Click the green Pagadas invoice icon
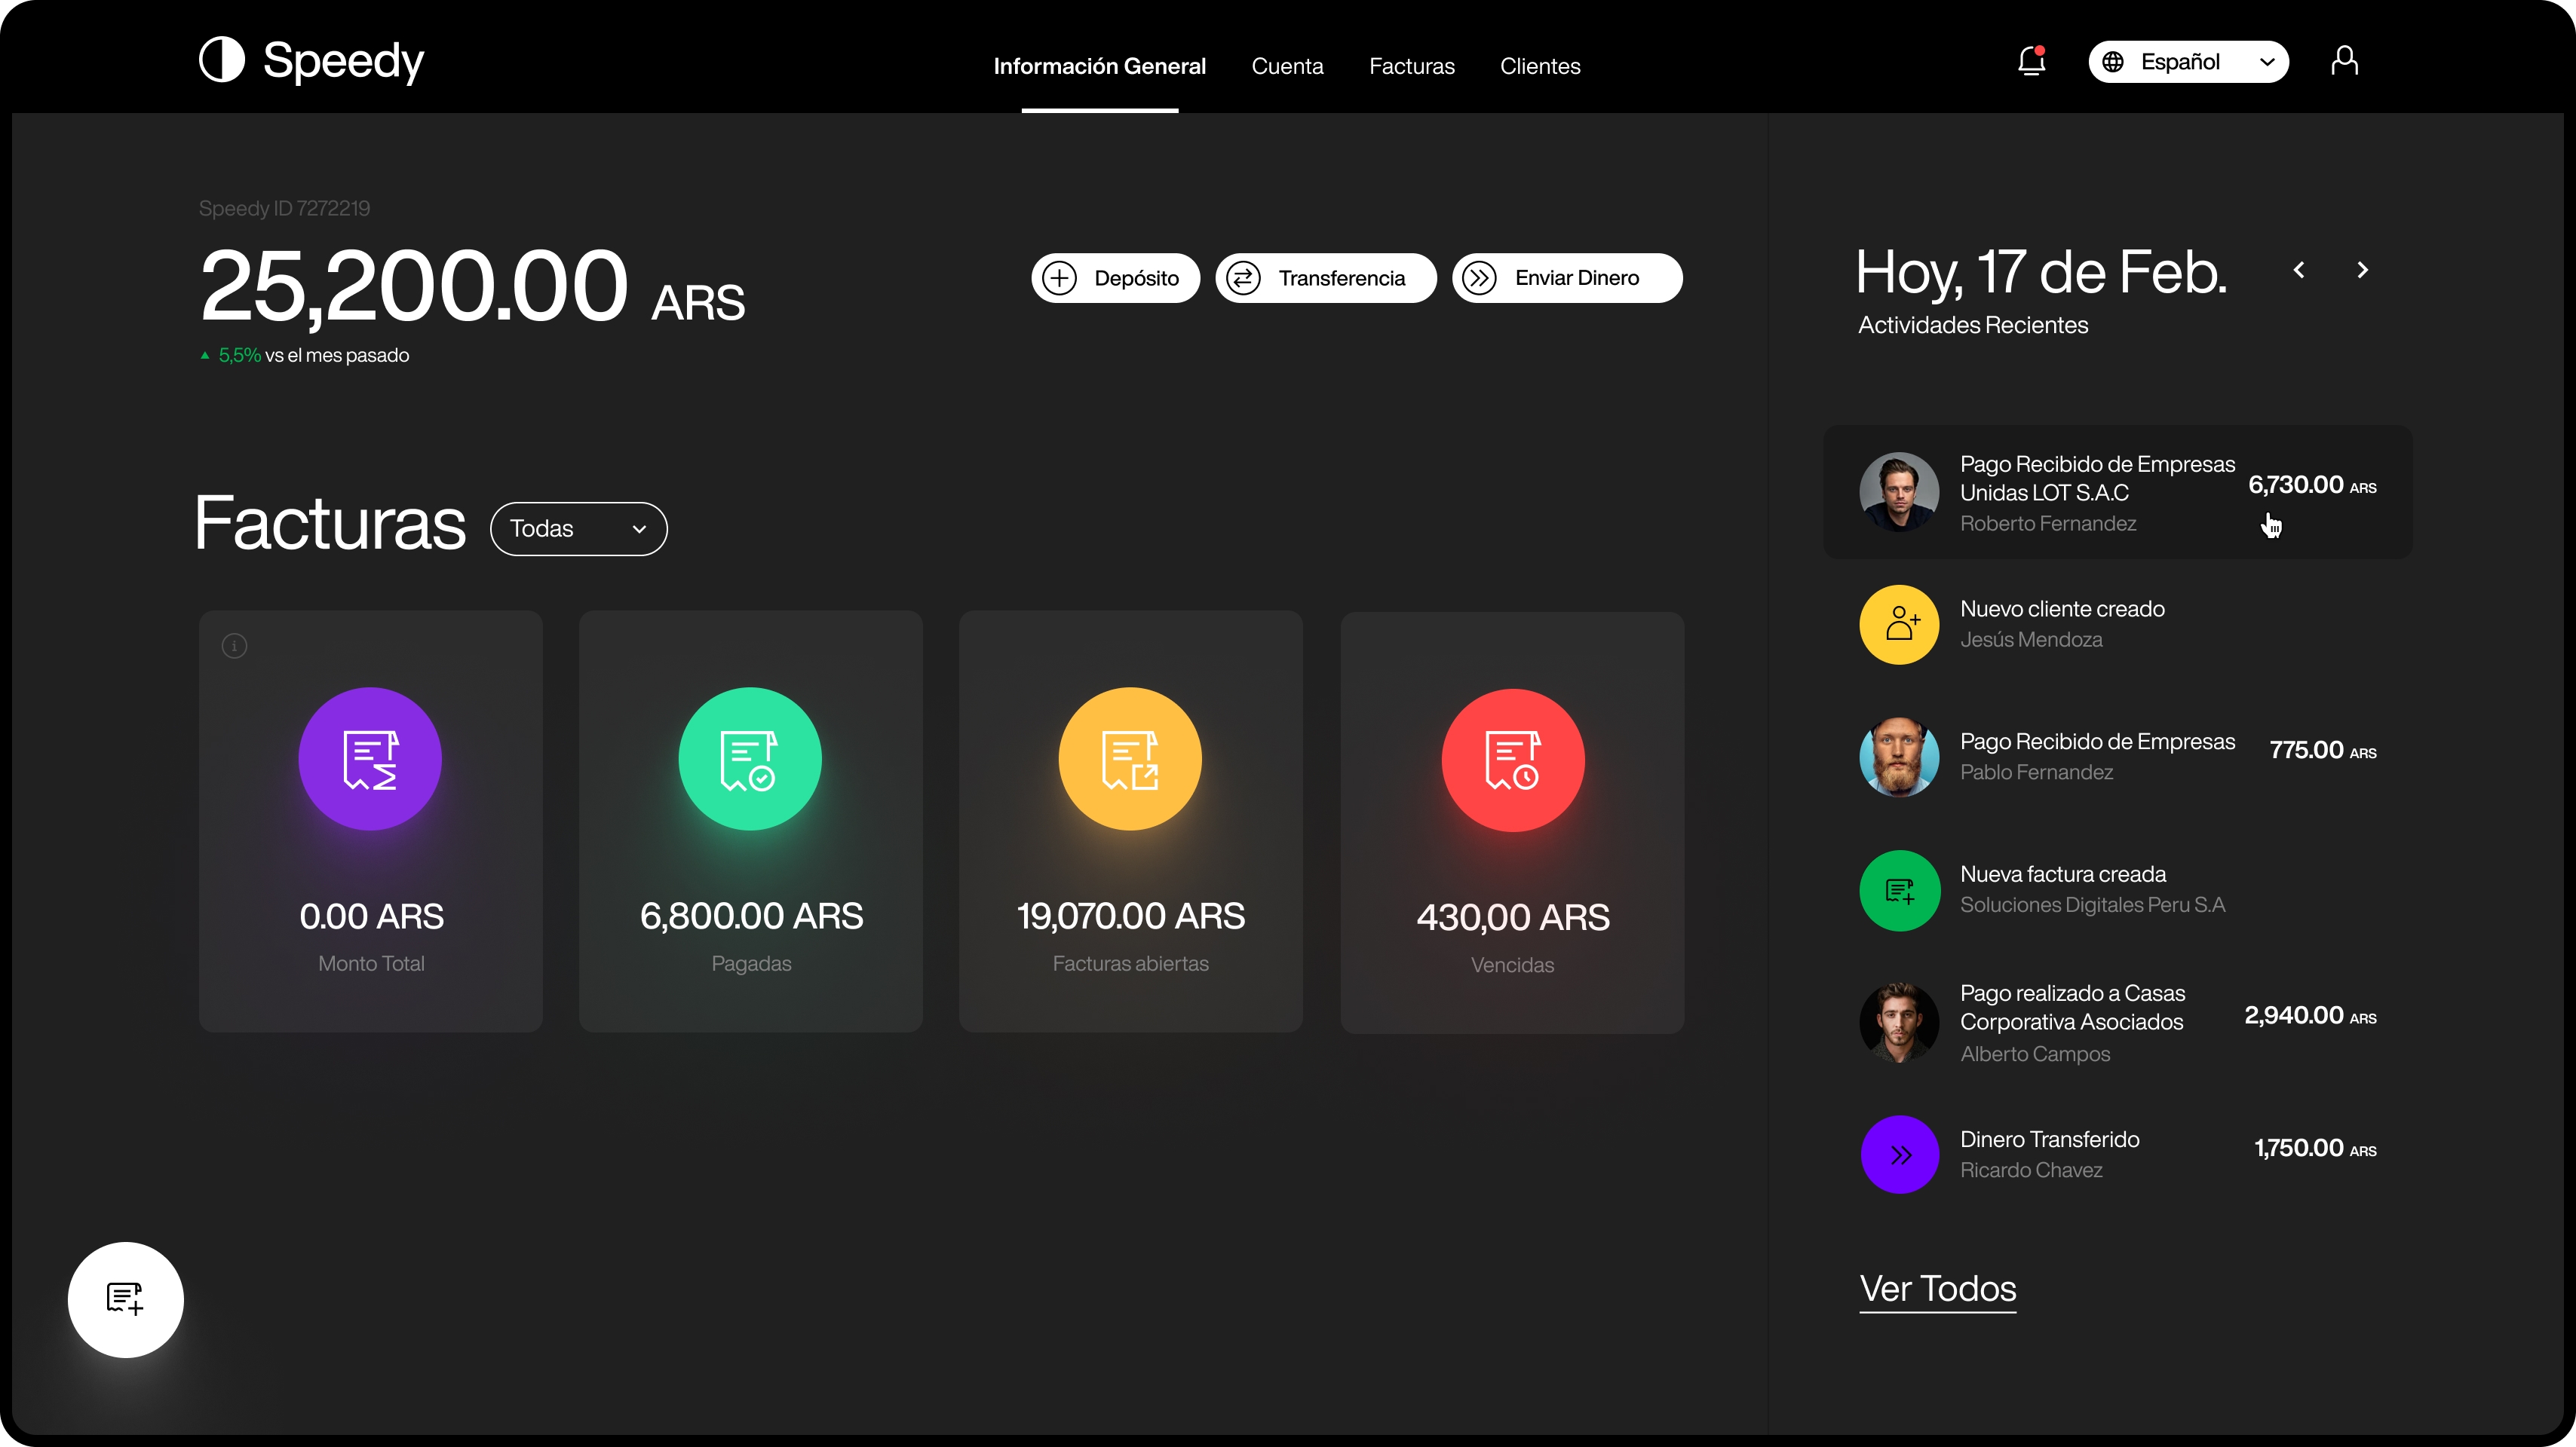 tap(750, 758)
